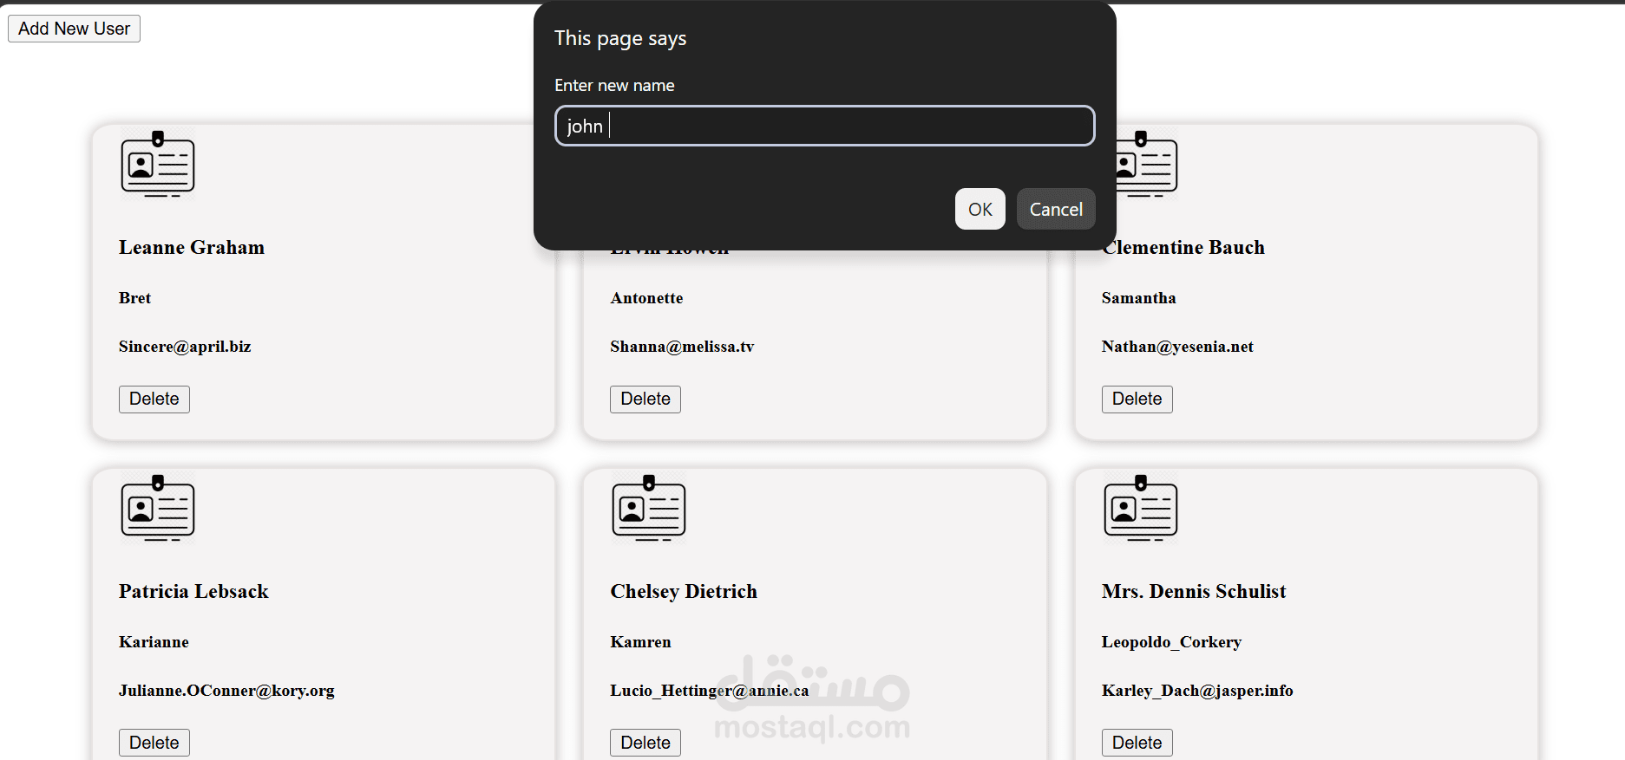Delete the Antonette user card
Image resolution: width=1625 pixels, height=760 pixels.
(645, 399)
